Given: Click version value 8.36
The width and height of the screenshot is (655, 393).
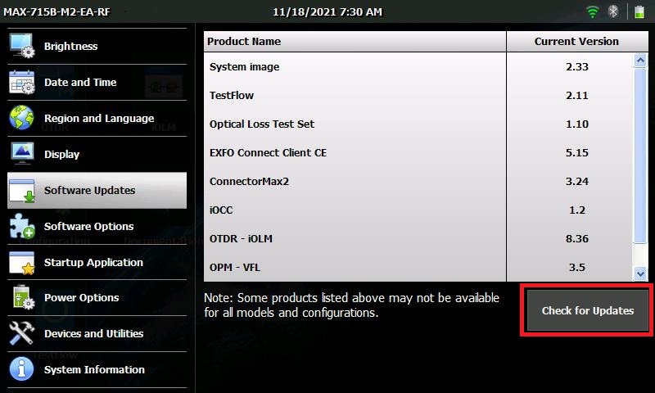Looking at the screenshot, I should (x=577, y=239).
